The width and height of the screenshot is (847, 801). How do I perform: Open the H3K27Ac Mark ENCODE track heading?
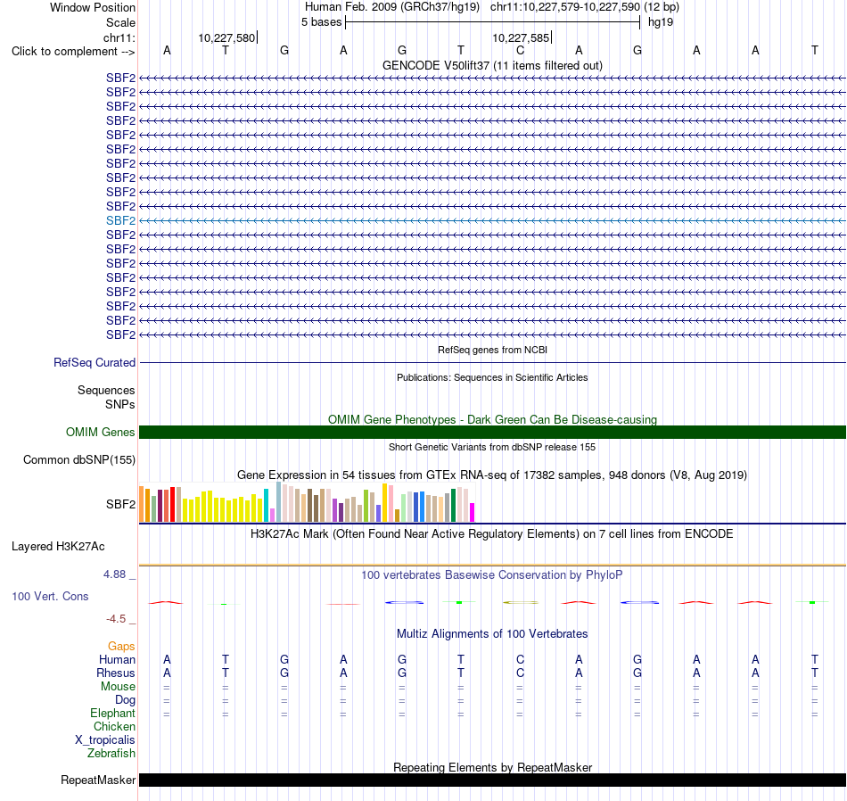click(x=492, y=534)
